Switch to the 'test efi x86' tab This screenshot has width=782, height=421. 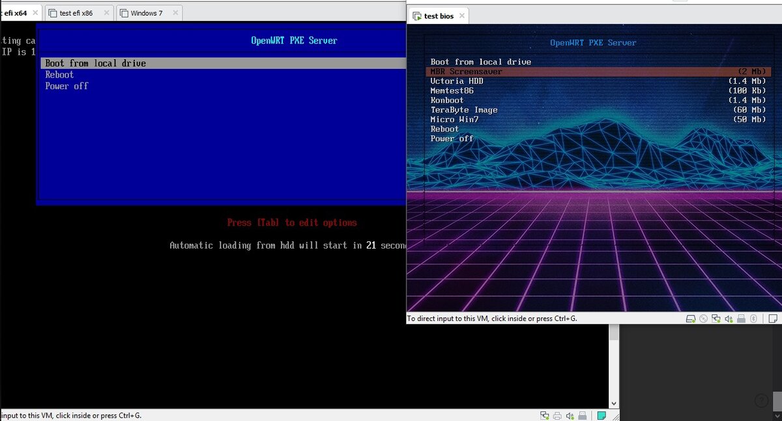pyautogui.click(x=80, y=12)
